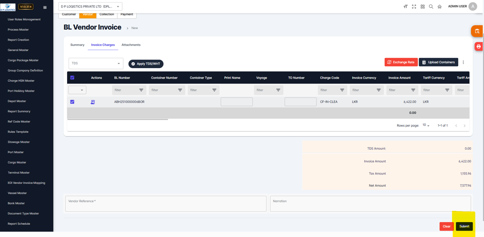This screenshot has height=237, width=484.
Task: Click the Vendor Reference input field
Action: coord(166,203)
